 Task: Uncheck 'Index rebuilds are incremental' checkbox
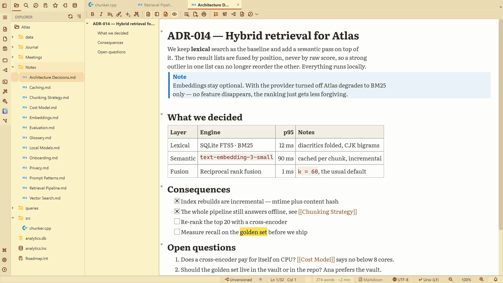tap(177, 201)
